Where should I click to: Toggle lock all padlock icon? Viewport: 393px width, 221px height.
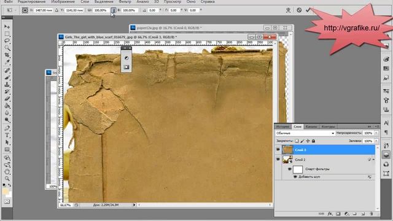click(313, 141)
